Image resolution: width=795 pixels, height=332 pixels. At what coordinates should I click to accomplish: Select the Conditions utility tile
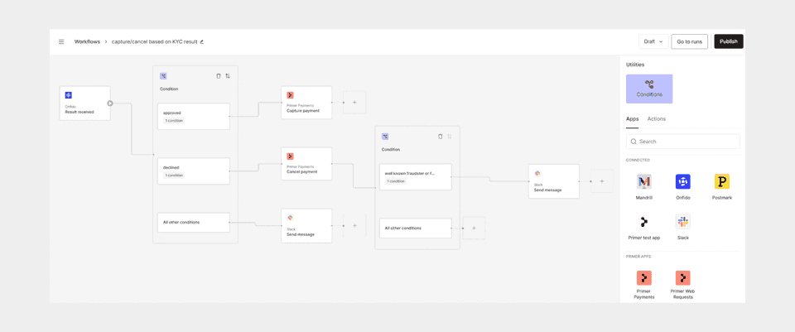tap(649, 89)
